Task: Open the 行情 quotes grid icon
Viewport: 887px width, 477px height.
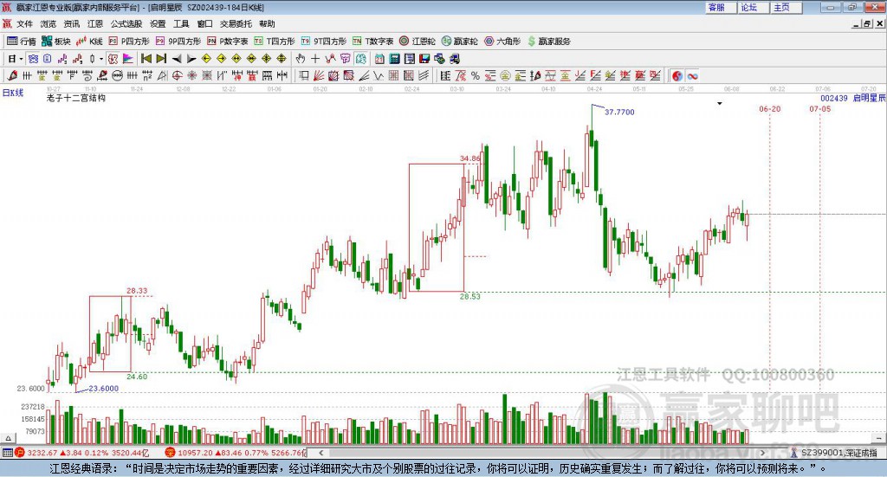Action: point(21,42)
